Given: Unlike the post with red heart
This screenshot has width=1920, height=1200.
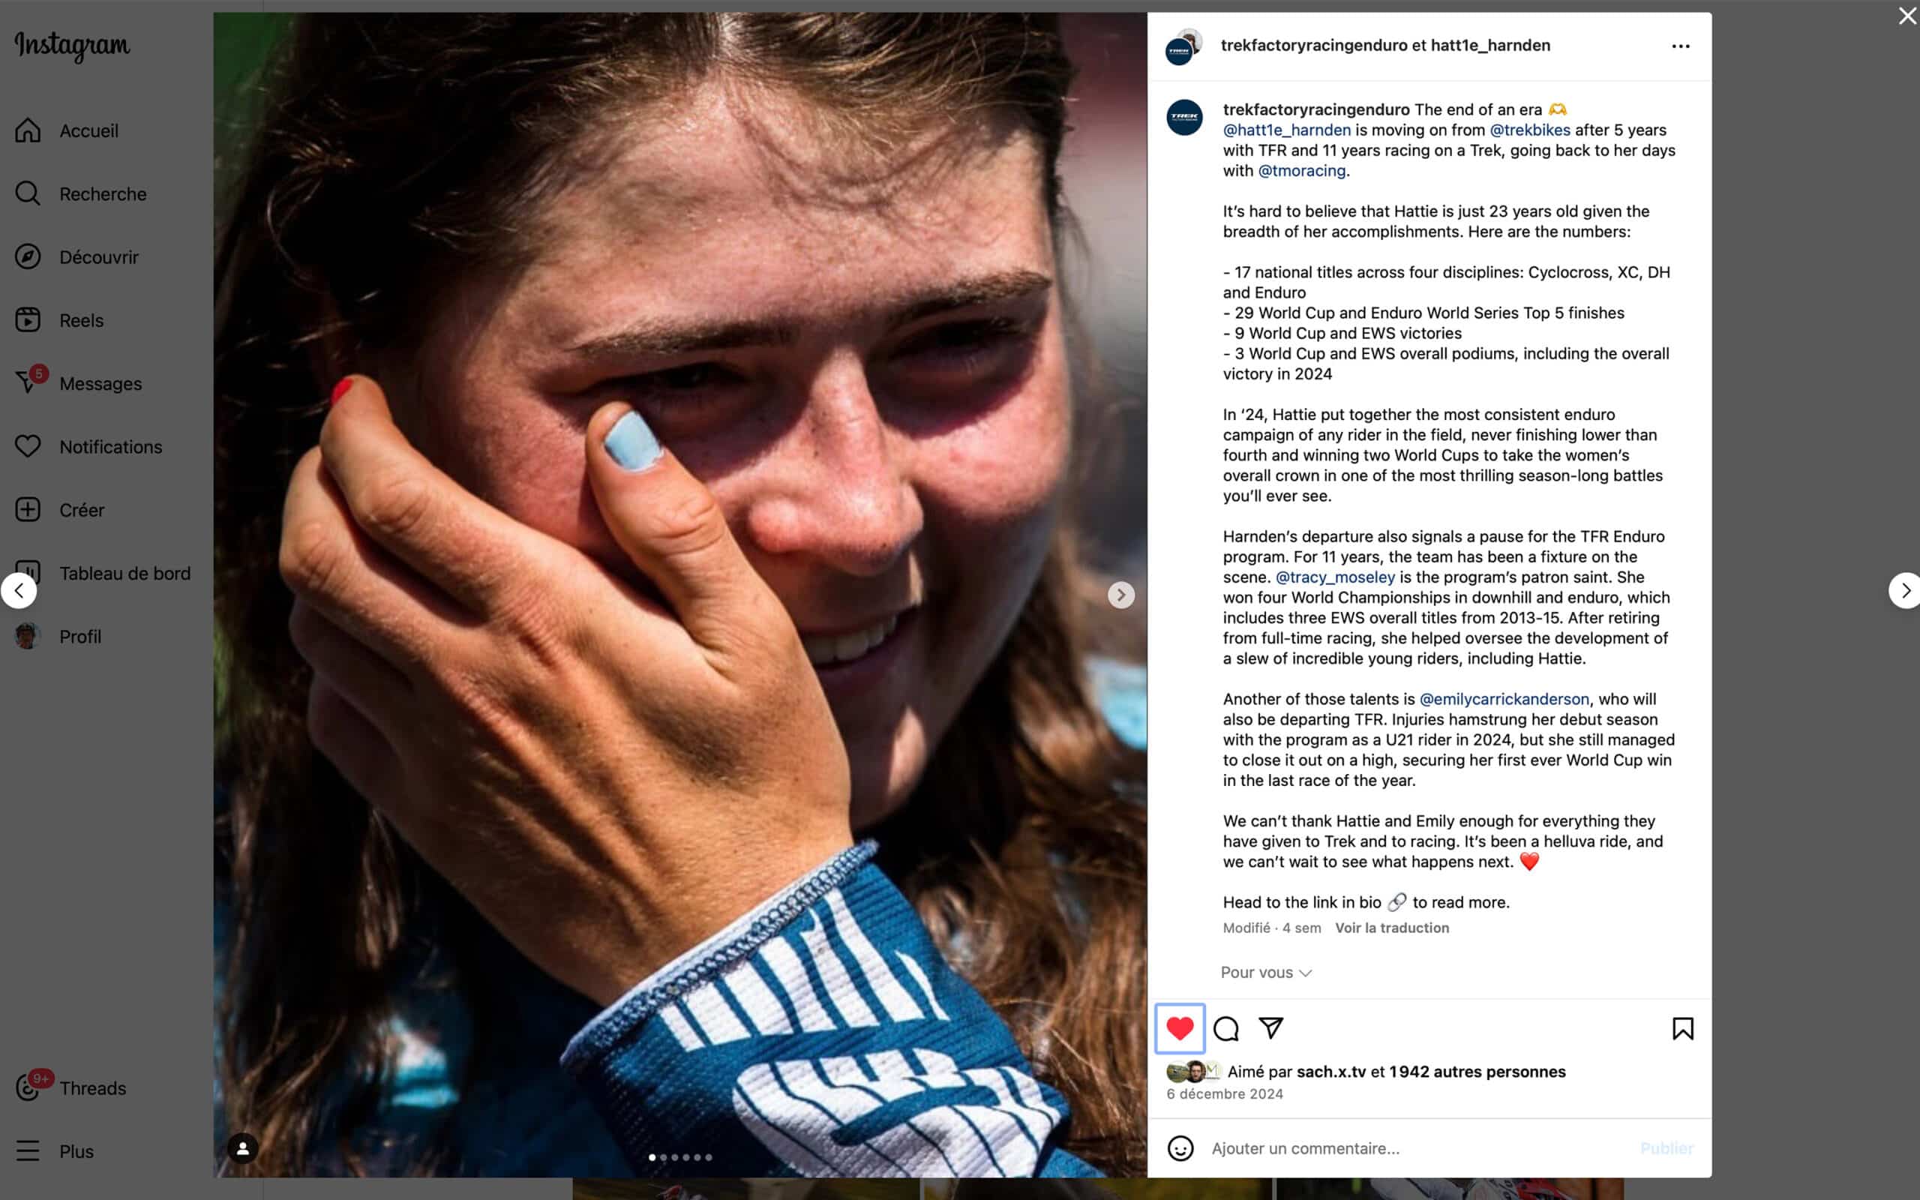Looking at the screenshot, I should (x=1180, y=1028).
